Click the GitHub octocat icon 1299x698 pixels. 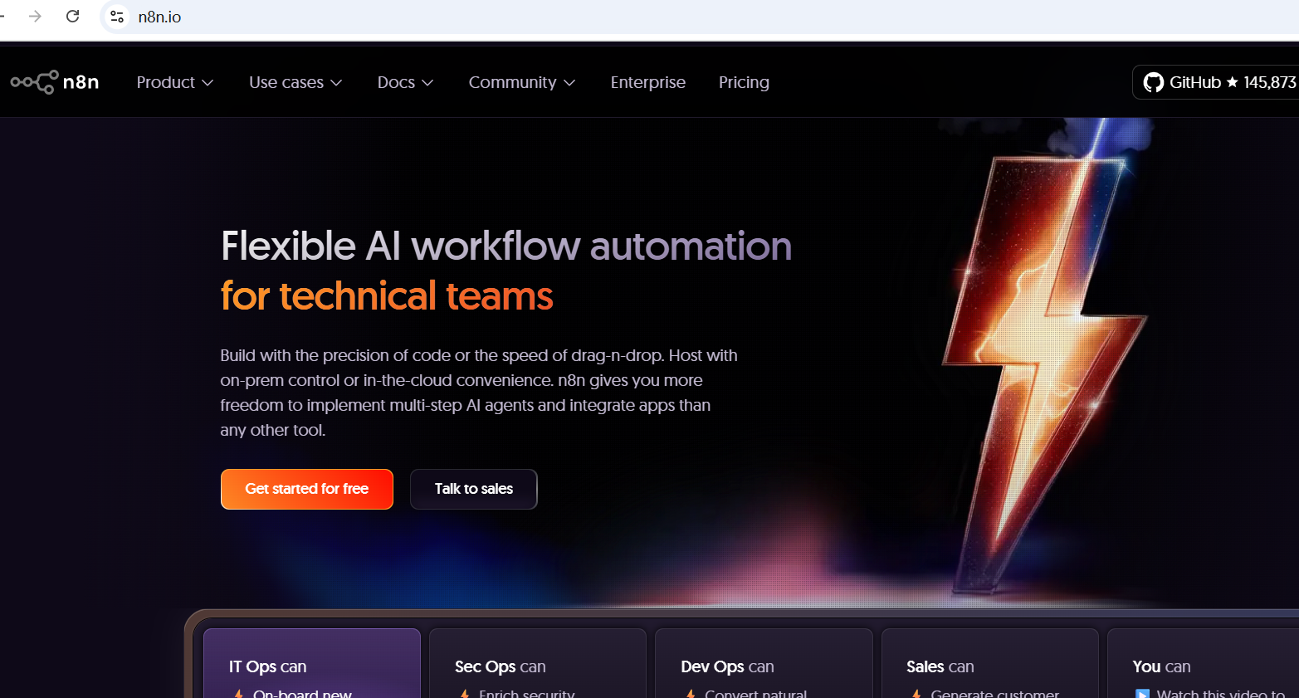[x=1153, y=82]
